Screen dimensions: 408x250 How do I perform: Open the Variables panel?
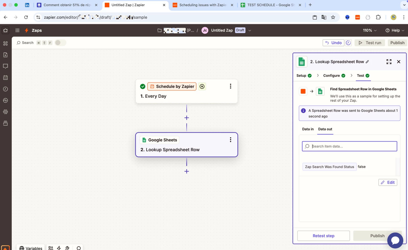(31, 248)
